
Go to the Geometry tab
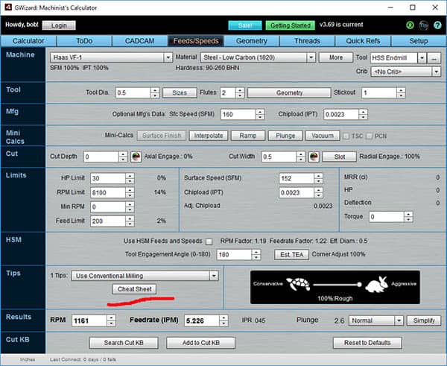click(x=252, y=41)
